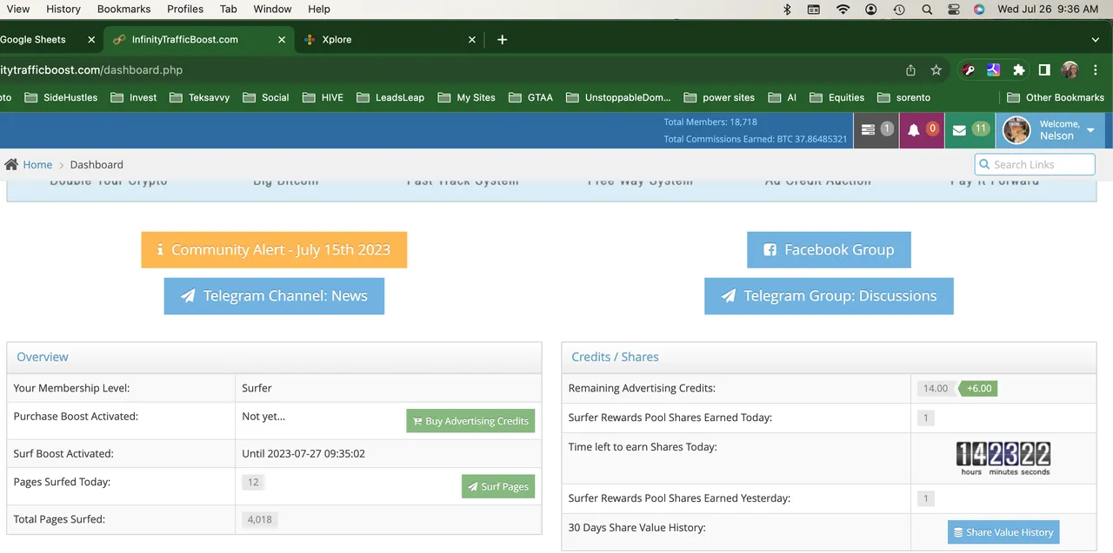
Task: Open Spotlight search magnifier icon
Action: [927, 9]
